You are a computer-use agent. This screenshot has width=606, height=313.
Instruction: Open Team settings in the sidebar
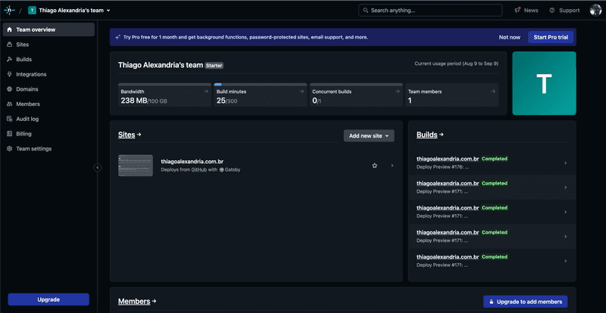click(x=48, y=149)
